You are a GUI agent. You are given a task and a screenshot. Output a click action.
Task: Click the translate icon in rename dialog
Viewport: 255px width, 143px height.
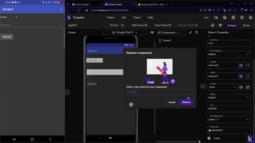(131, 104)
